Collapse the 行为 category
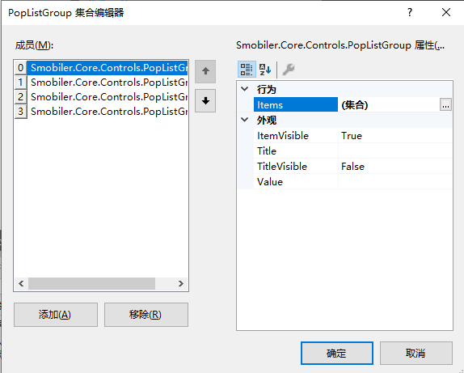464x373 pixels. pos(245,89)
